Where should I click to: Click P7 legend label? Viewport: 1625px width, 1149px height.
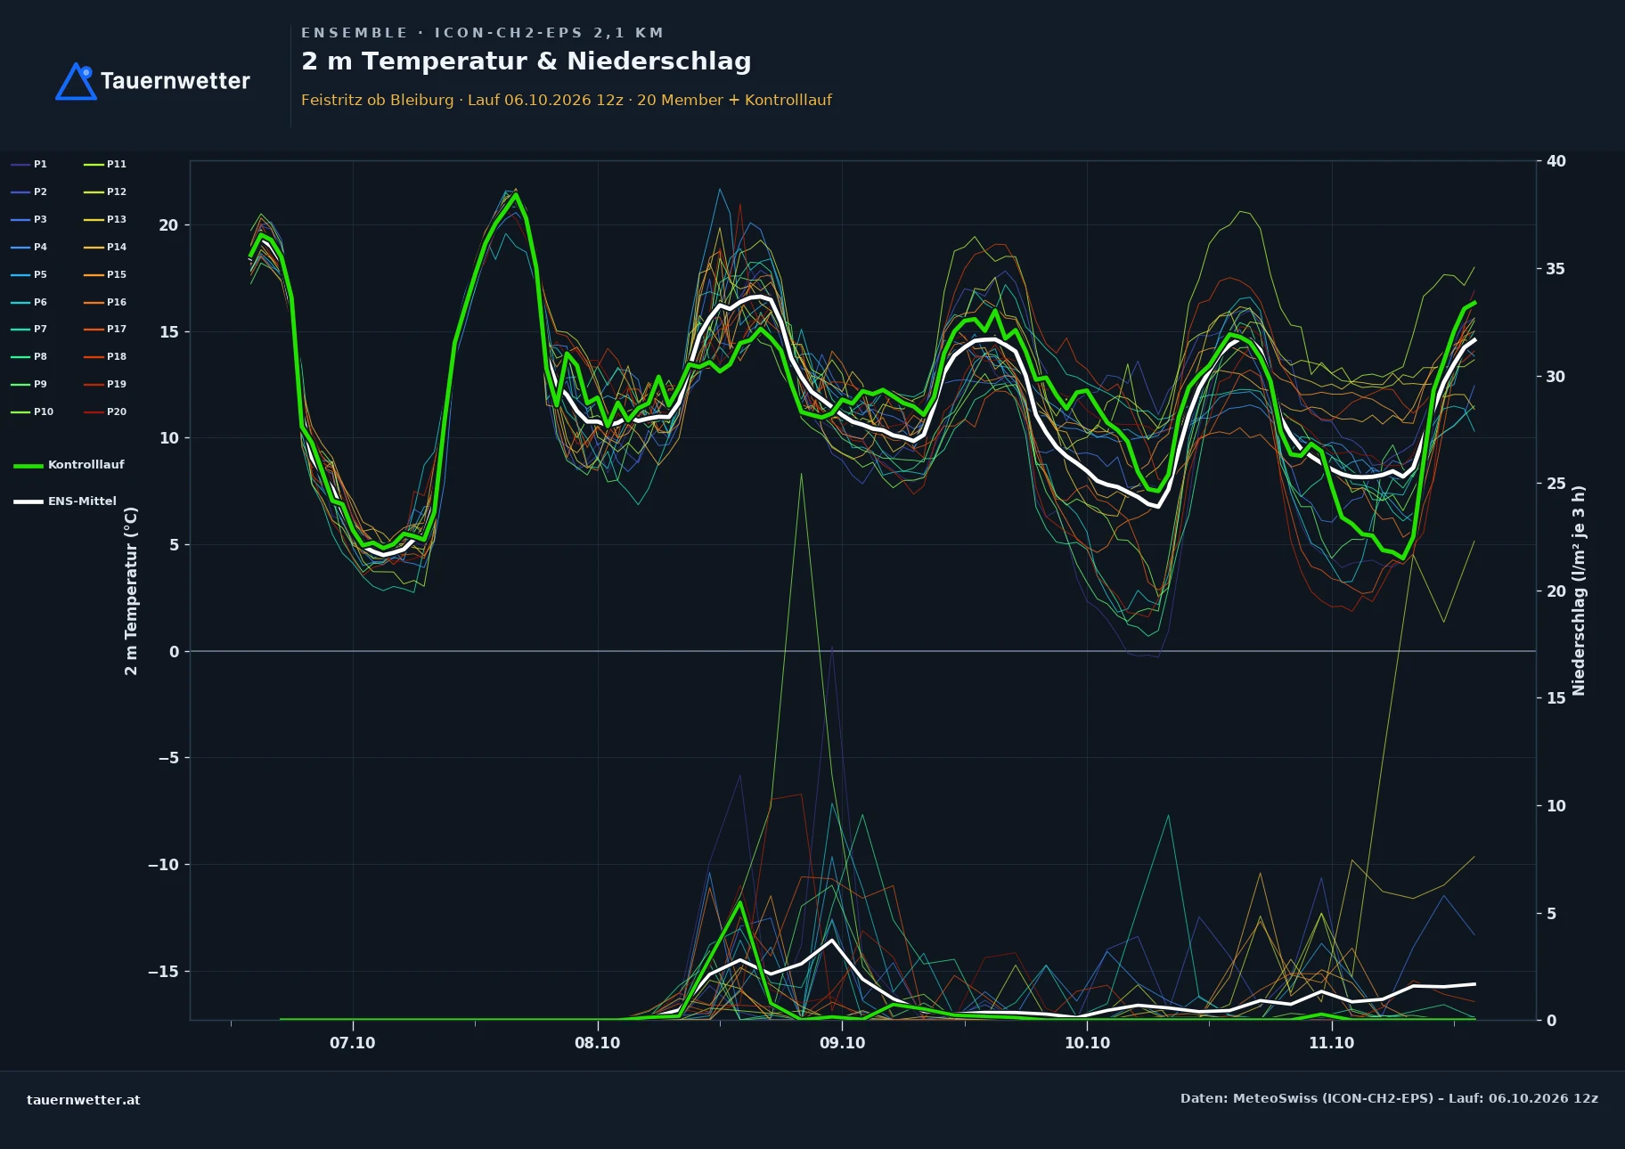[x=40, y=329]
